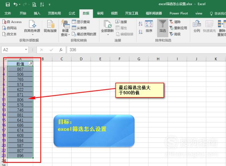Select column K header
The image size is (226, 166).
tap(216, 59)
